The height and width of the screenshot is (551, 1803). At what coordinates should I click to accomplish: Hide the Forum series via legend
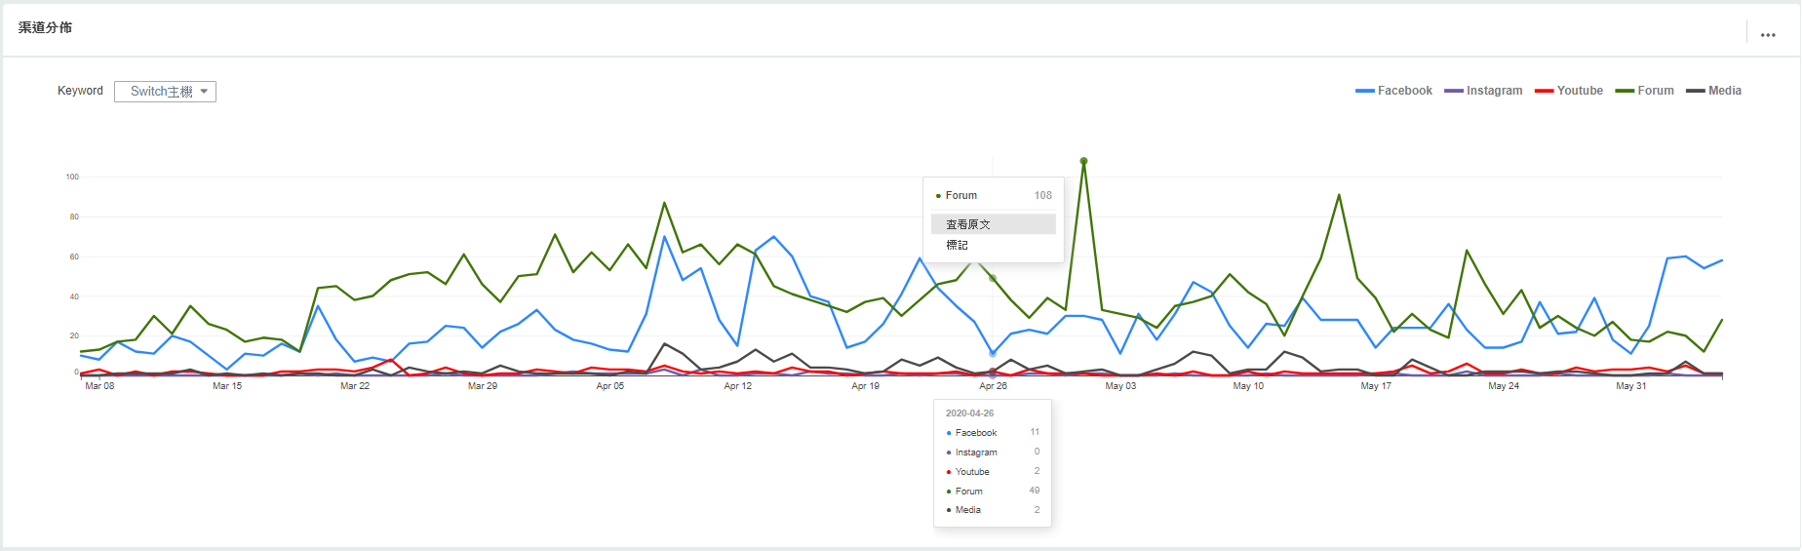pos(1644,91)
